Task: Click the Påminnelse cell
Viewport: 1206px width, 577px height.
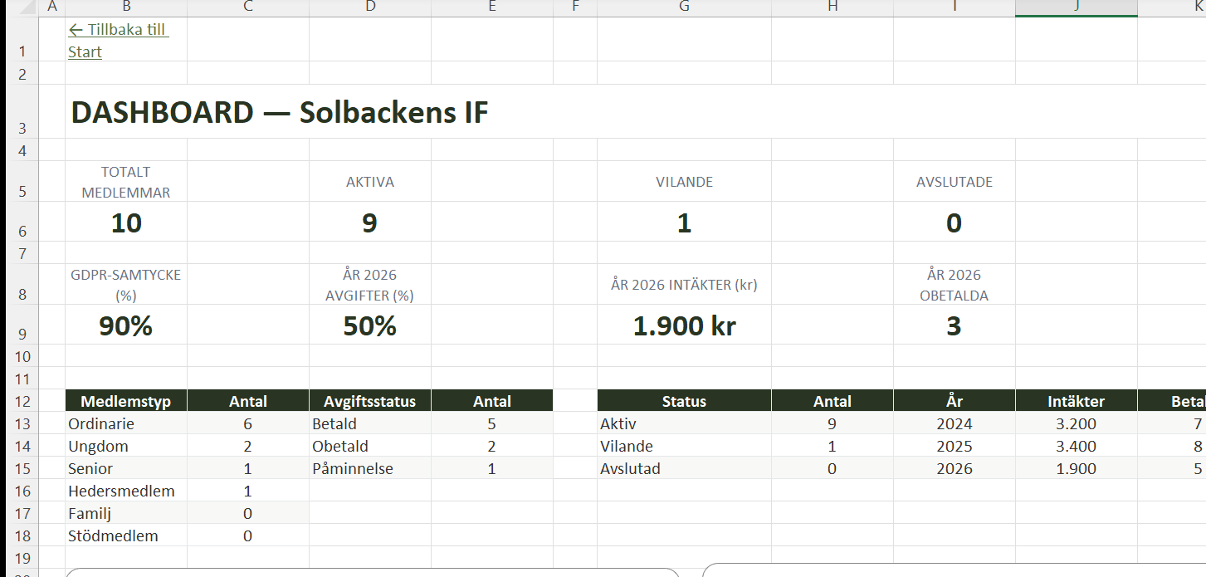Action: (x=353, y=468)
